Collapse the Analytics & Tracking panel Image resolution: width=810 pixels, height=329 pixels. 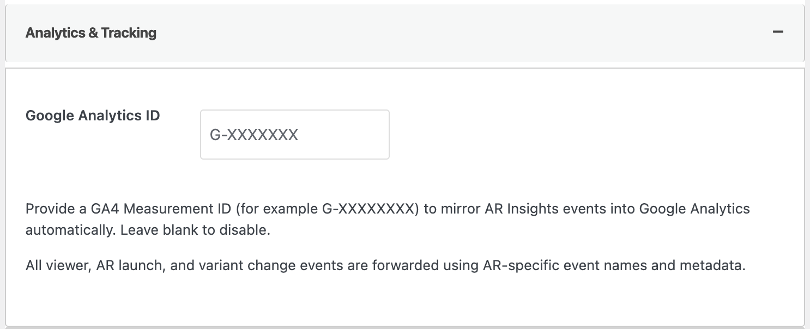tap(778, 32)
